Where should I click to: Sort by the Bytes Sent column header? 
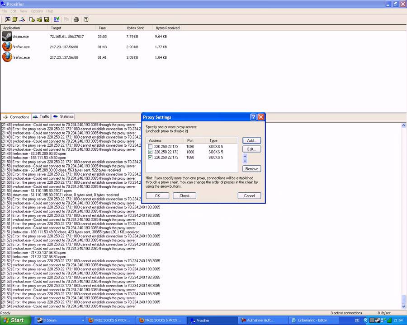pyautogui.click(x=138, y=28)
